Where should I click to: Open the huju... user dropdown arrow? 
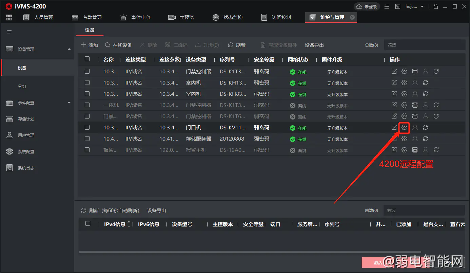pos(422,6)
